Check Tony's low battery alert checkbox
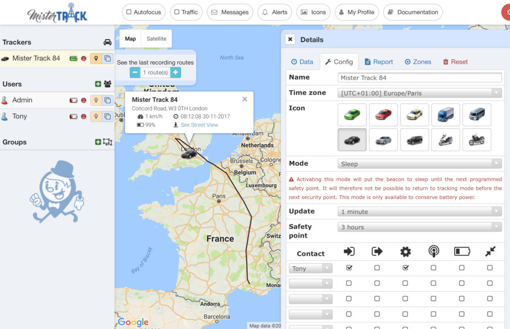This screenshot has width=510, height=329. (x=462, y=268)
